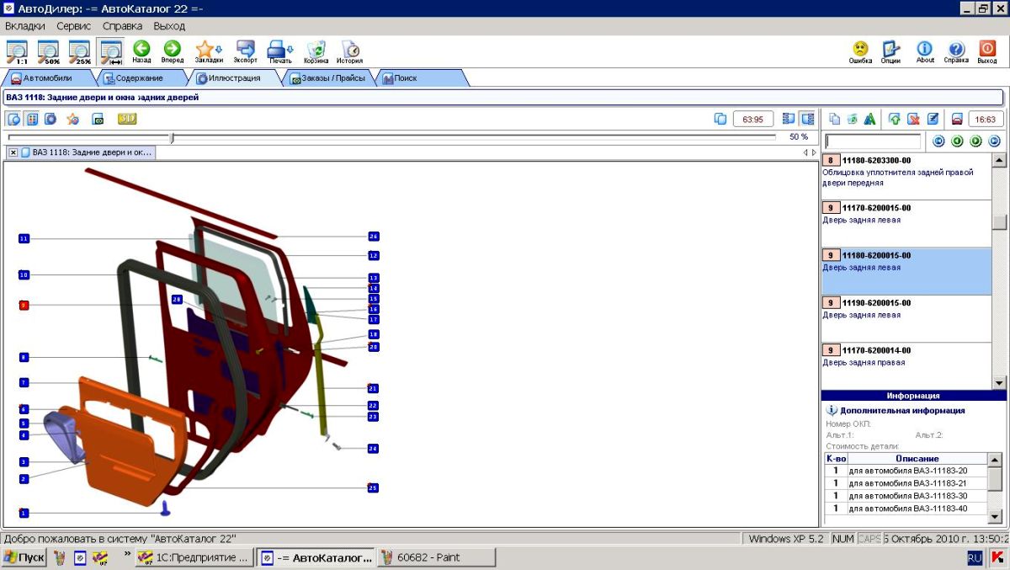Image resolution: width=1010 pixels, height=570 pixels.
Task: Open the История history icon
Action: coord(350,51)
